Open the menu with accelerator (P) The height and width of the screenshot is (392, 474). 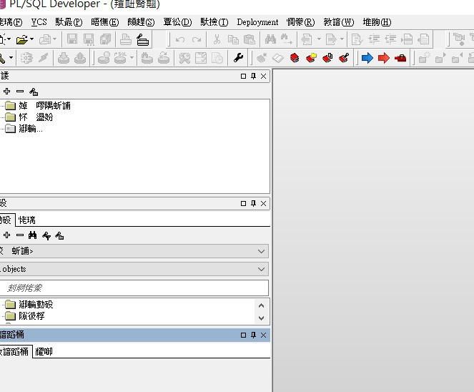coord(69,22)
